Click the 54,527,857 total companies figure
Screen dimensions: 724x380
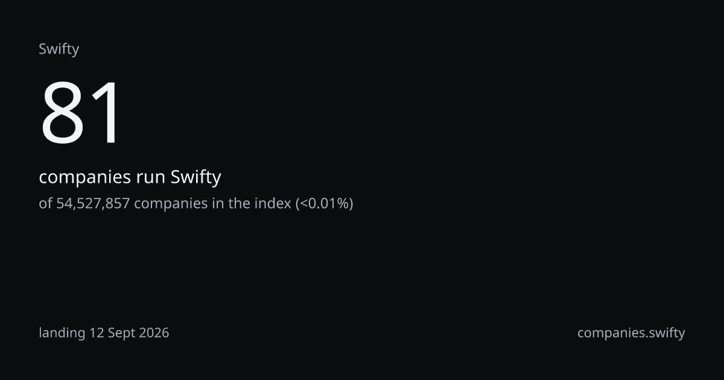[x=93, y=204]
